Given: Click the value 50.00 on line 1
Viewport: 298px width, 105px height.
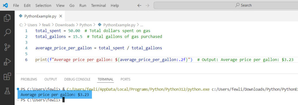Looking at the screenshot, I should pos(74,31).
